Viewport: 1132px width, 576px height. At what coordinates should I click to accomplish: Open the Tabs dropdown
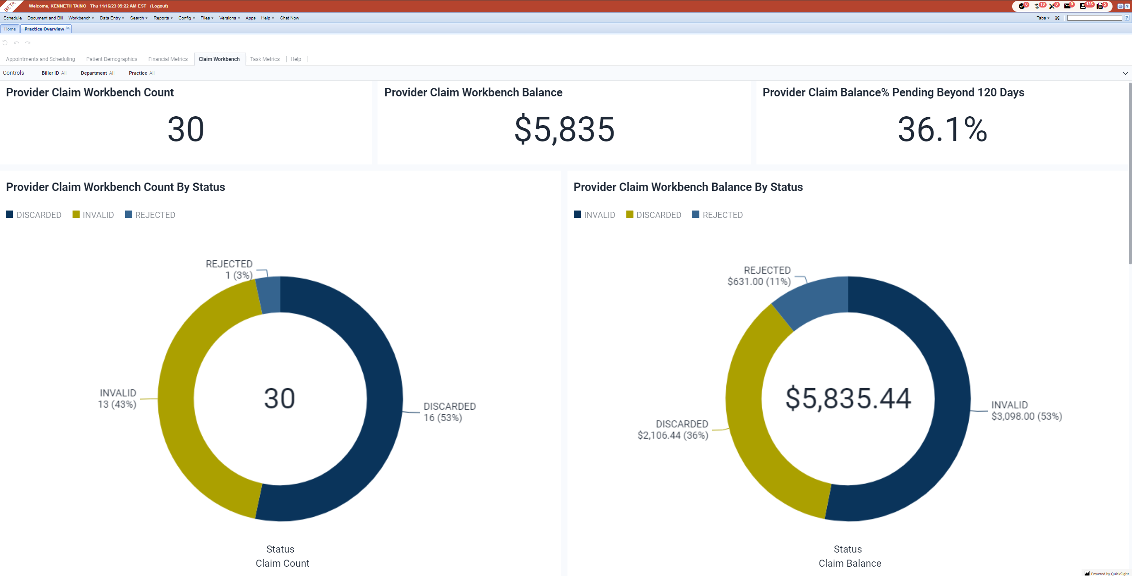[x=1043, y=18]
